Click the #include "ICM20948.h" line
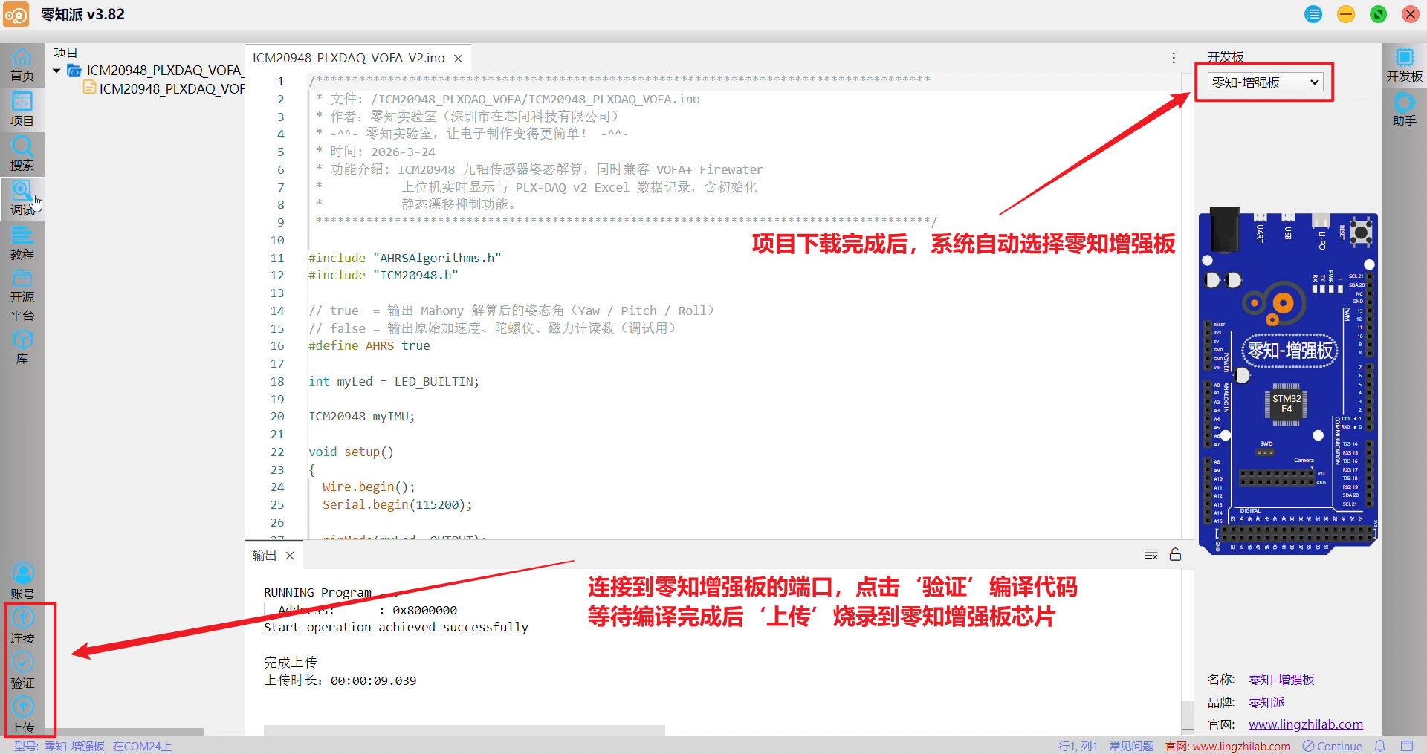This screenshot has width=1427, height=754. click(384, 276)
